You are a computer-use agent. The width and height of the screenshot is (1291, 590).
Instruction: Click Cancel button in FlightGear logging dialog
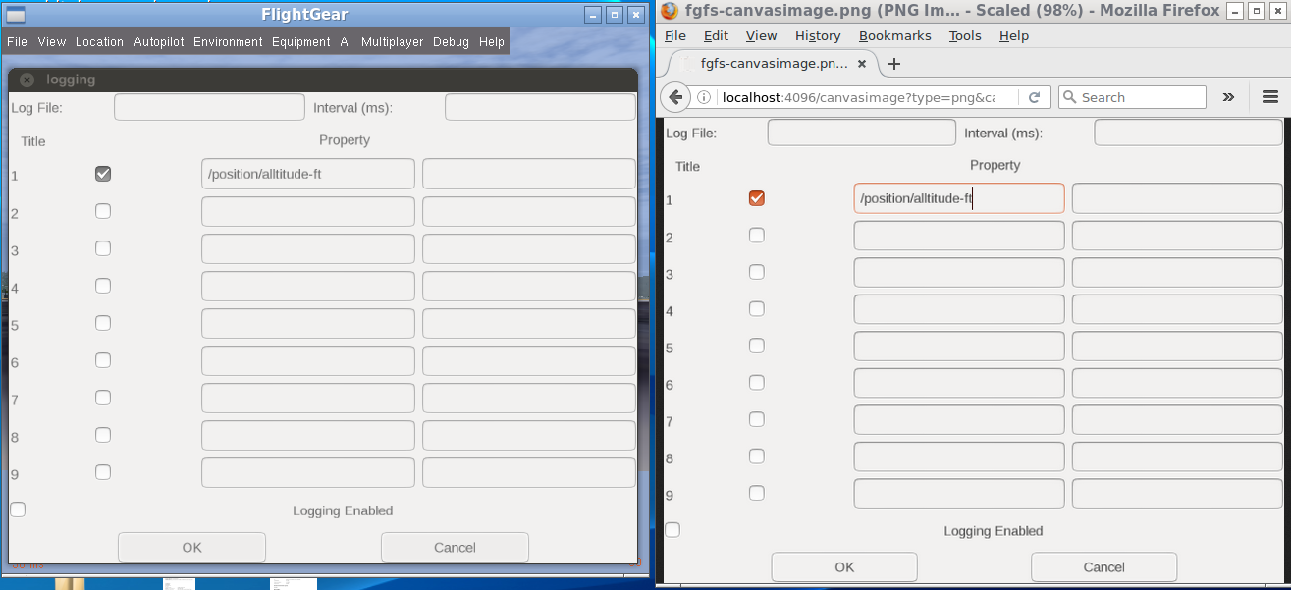455,547
